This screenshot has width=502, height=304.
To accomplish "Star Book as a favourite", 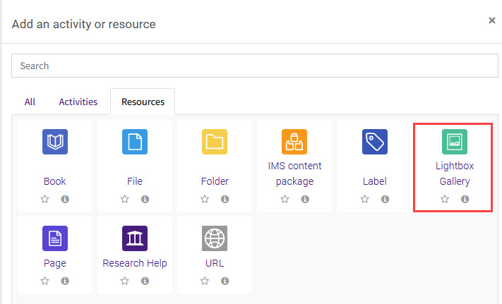I will [x=44, y=199].
